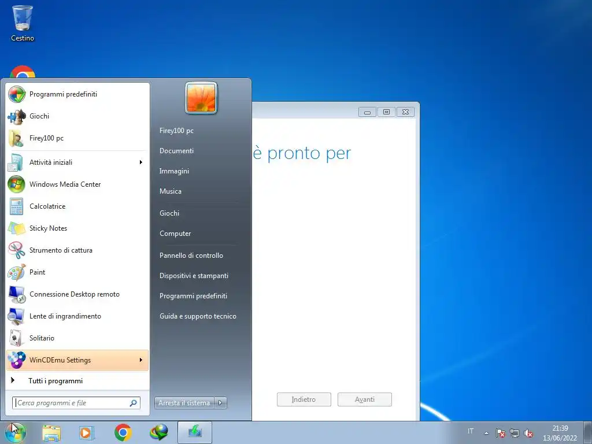Expand WinCDEmu Settings submenu arrow
The width and height of the screenshot is (592, 444).
pyautogui.click(x=141, y=360)
